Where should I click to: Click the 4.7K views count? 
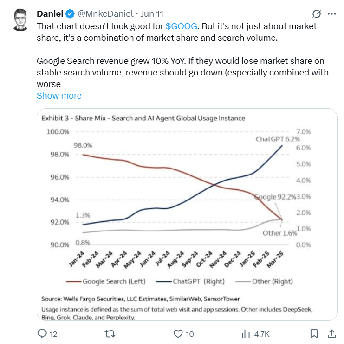pyautogui.click(x=262, y=334)
